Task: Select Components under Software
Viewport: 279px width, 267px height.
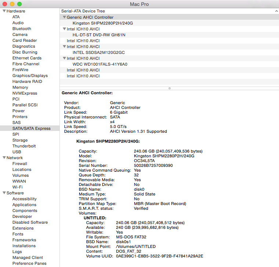Action: click(x=25, y=211)
